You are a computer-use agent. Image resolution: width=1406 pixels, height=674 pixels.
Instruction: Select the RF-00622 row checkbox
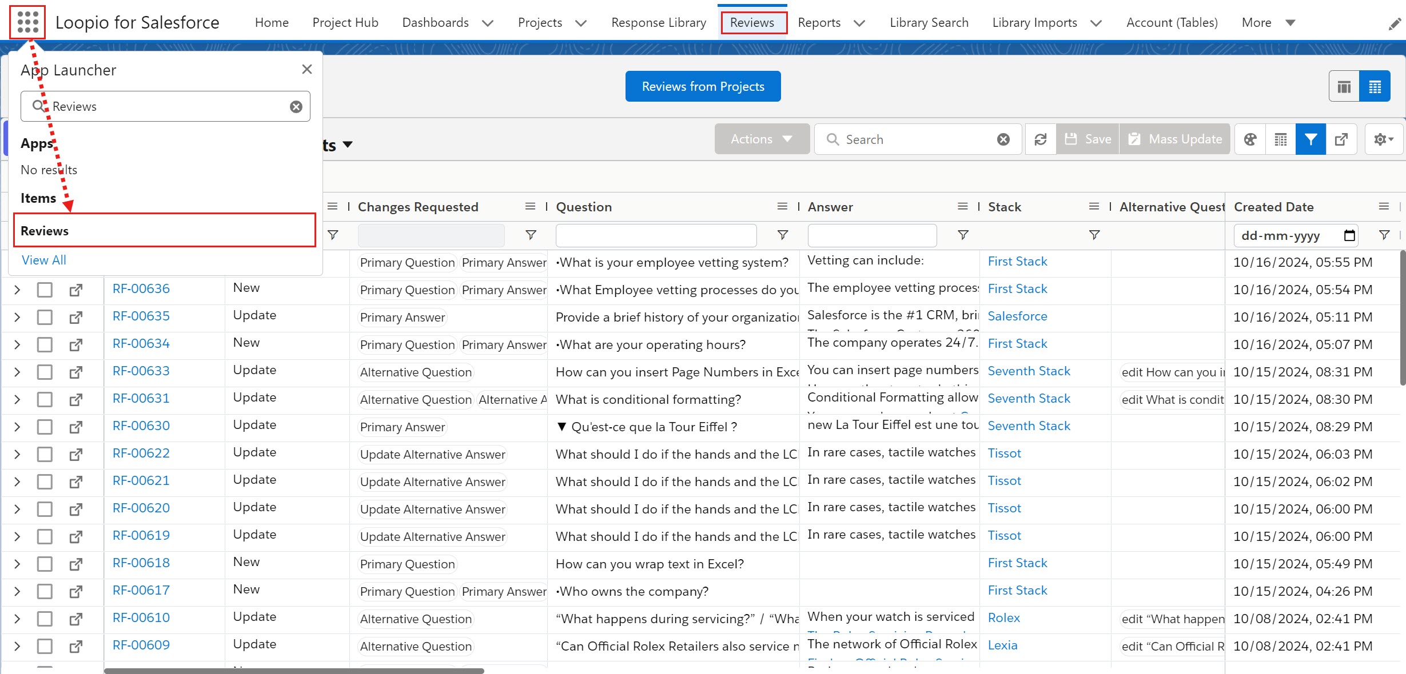point(45,455)
